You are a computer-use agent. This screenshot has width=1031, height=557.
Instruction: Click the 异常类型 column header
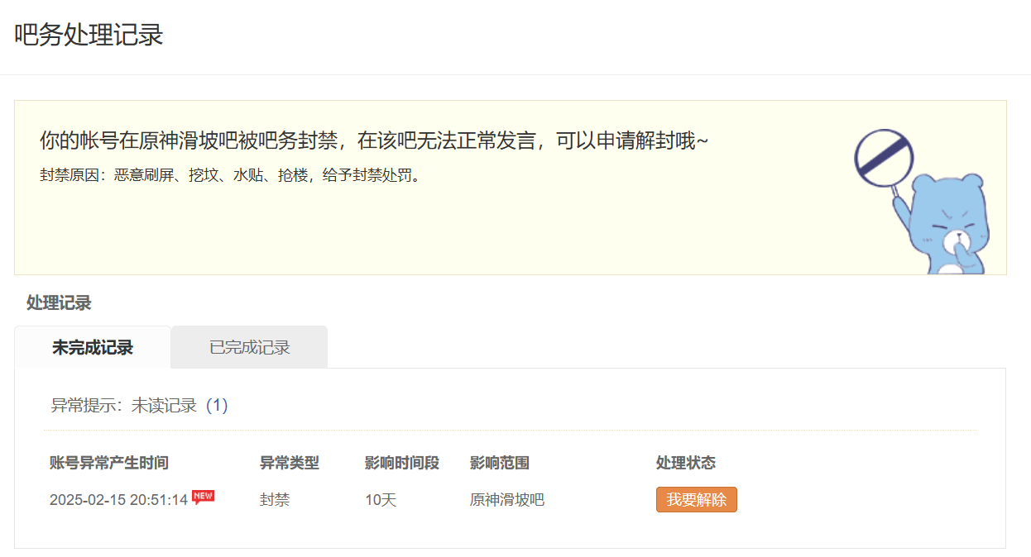tap(290, 463)
